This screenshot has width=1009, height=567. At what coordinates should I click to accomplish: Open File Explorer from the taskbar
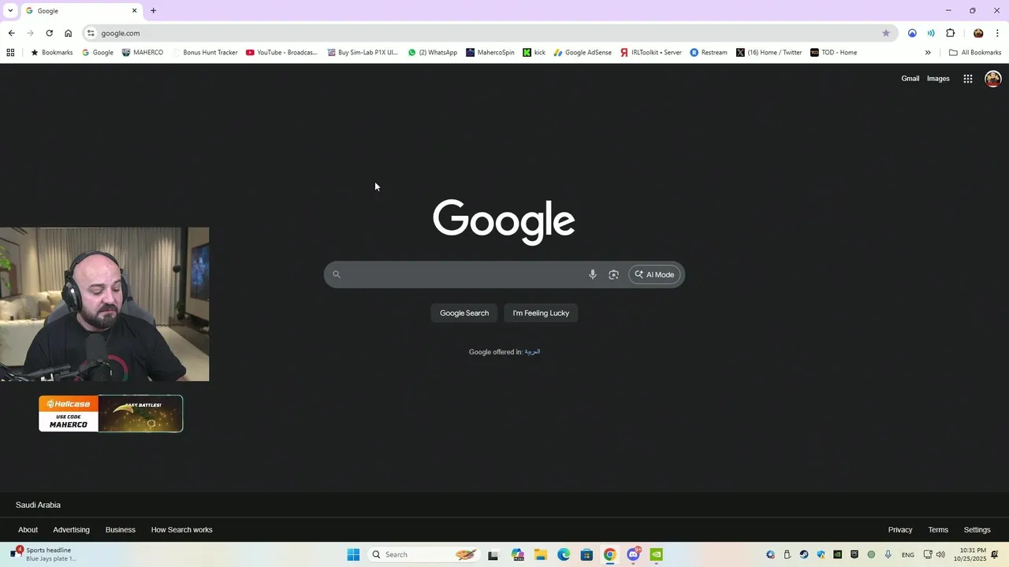(x=541, y=554)
